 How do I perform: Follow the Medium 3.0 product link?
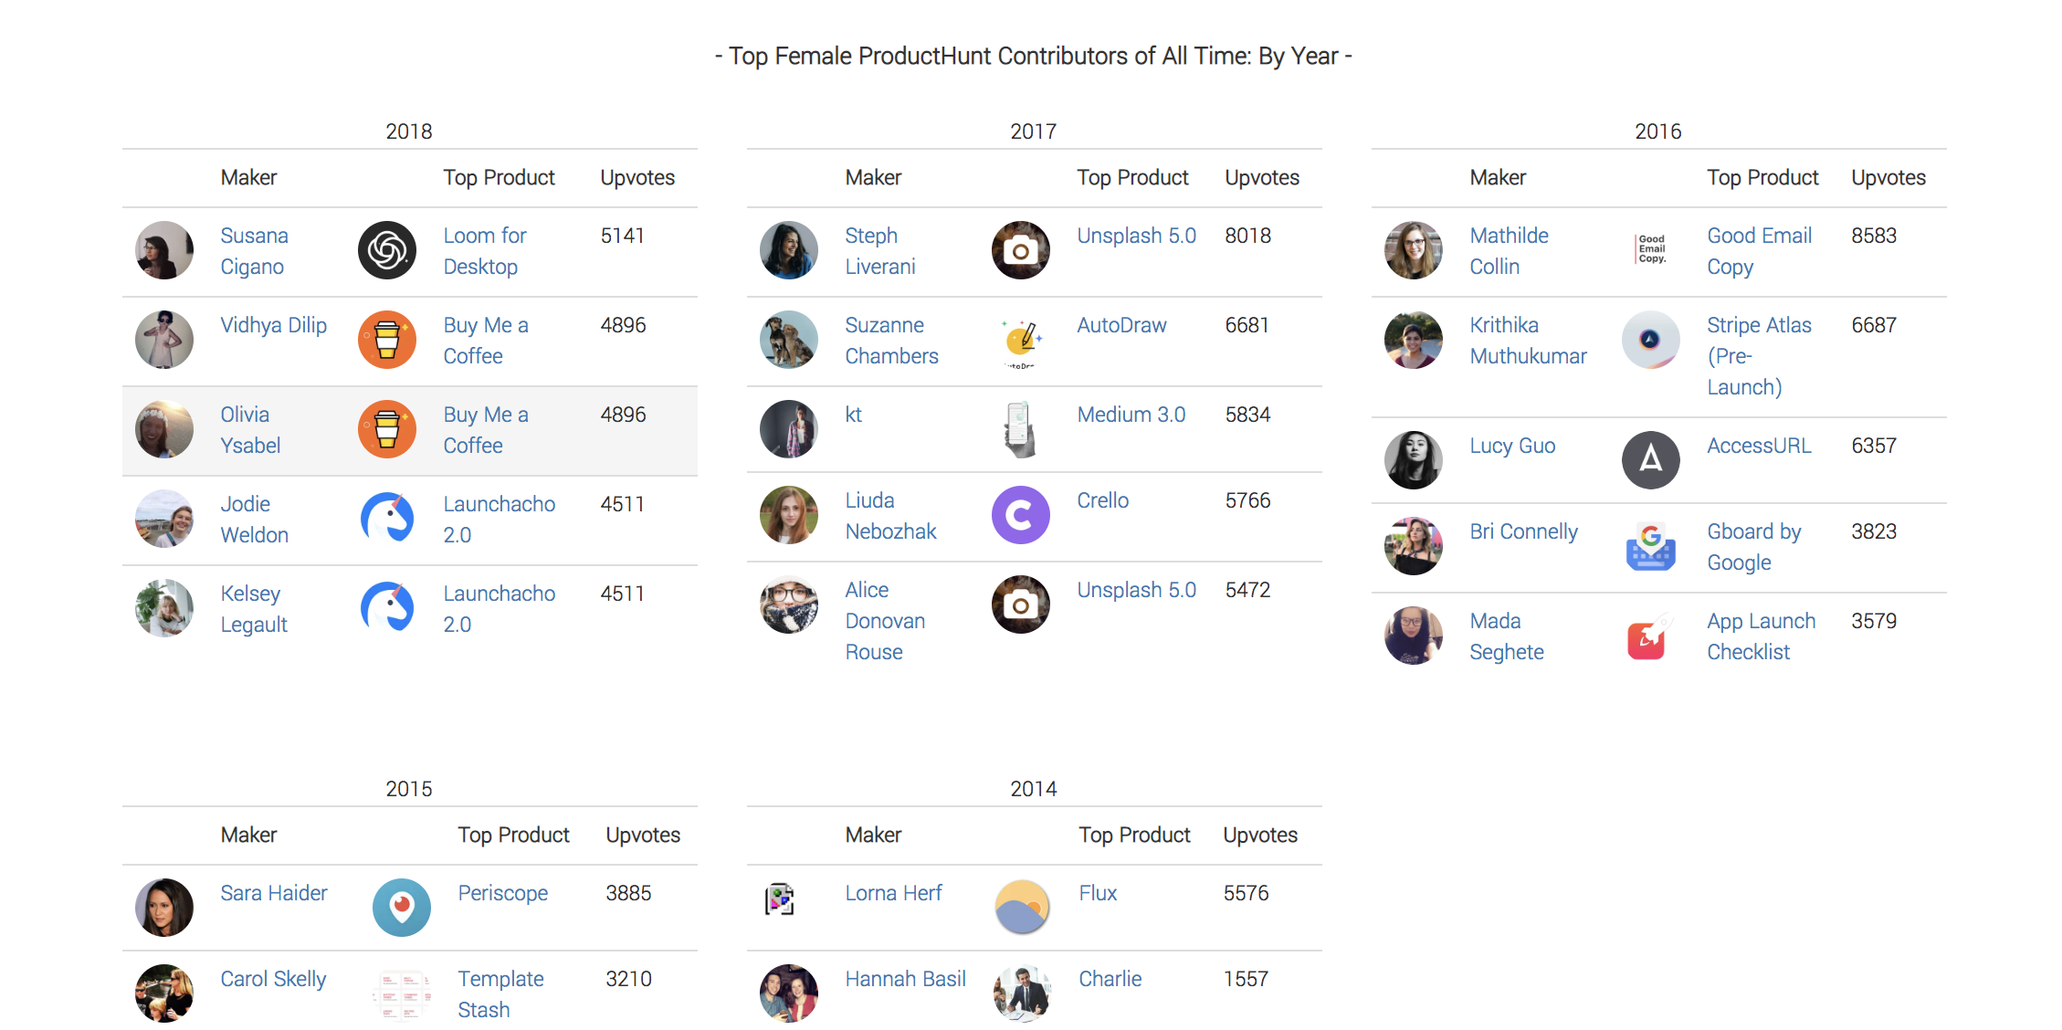pos(1131,415)
